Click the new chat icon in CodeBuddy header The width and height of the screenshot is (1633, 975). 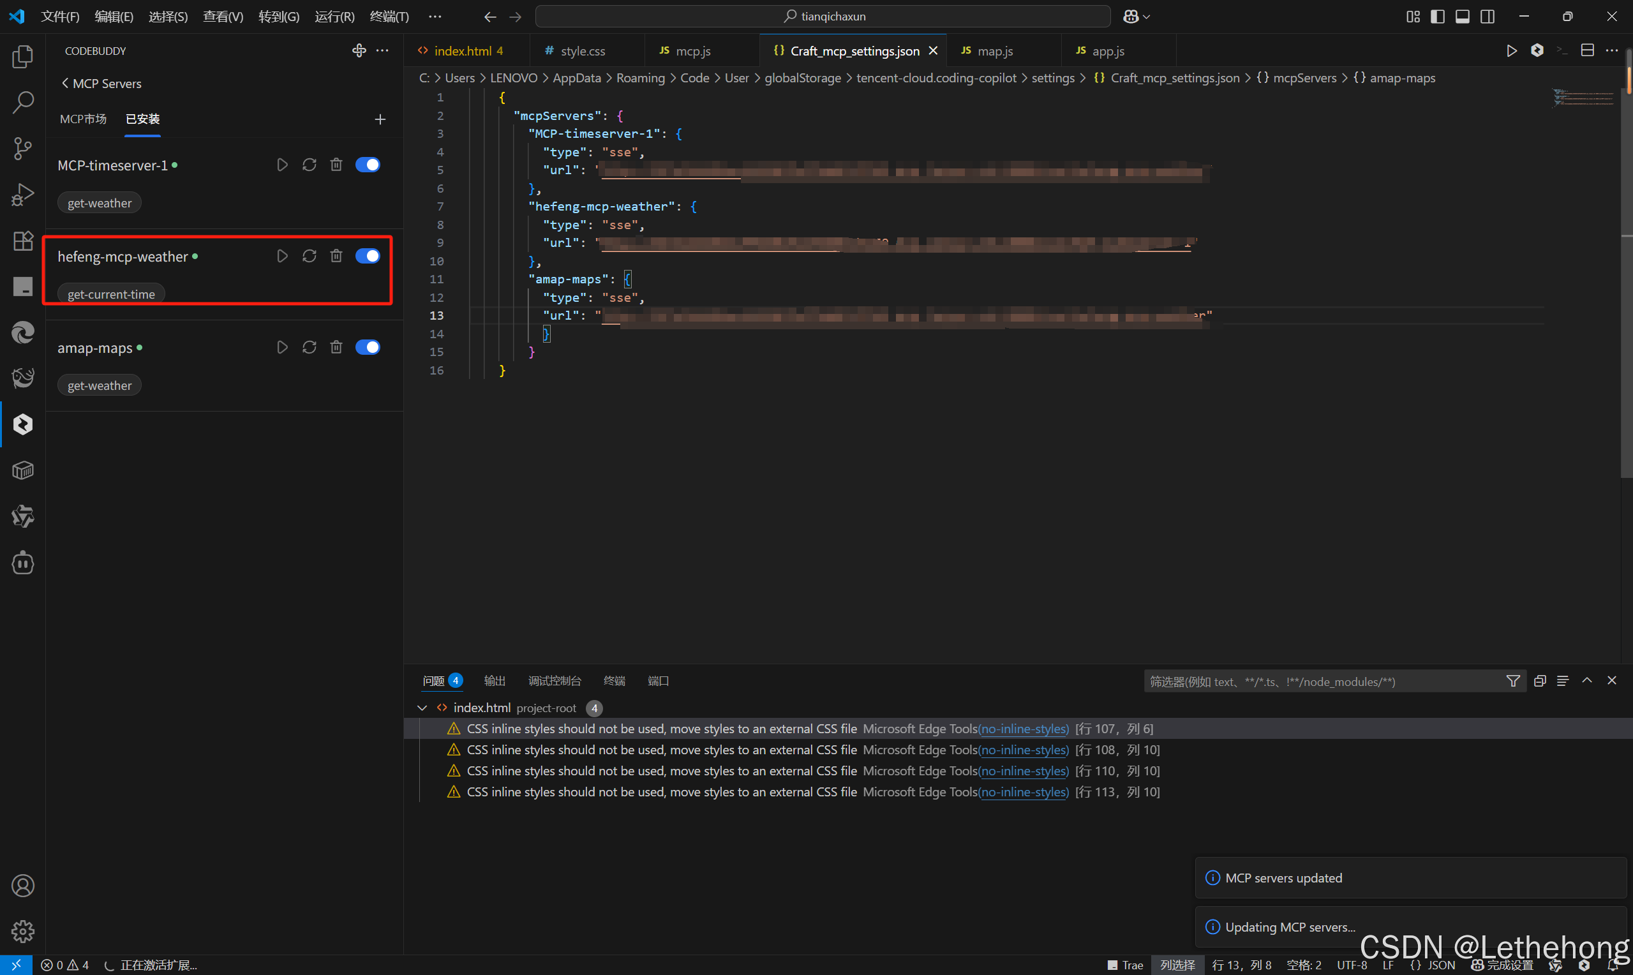[359, 50]
